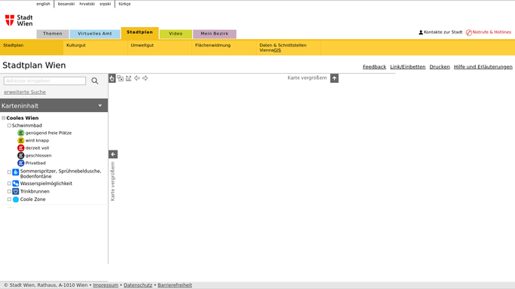
Task: Switch language to türkçe
Action: tap(124, 4)
